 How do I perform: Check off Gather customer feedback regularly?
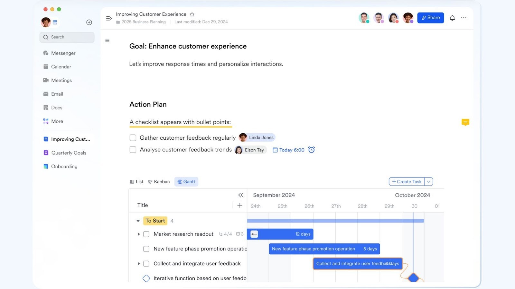[x=133, y=137]
